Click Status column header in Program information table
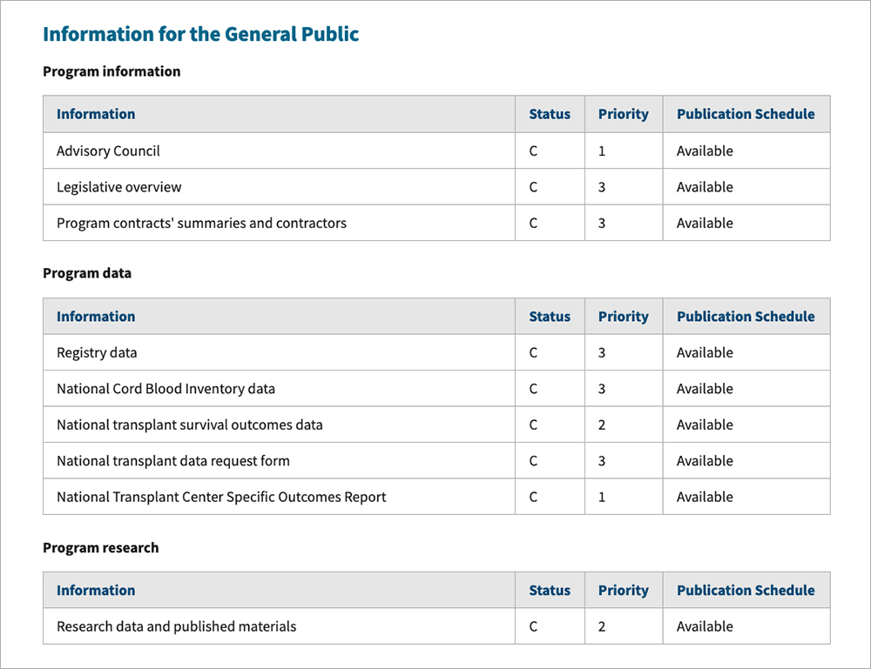This screenshot has height=669, width=871. (550, 114)
